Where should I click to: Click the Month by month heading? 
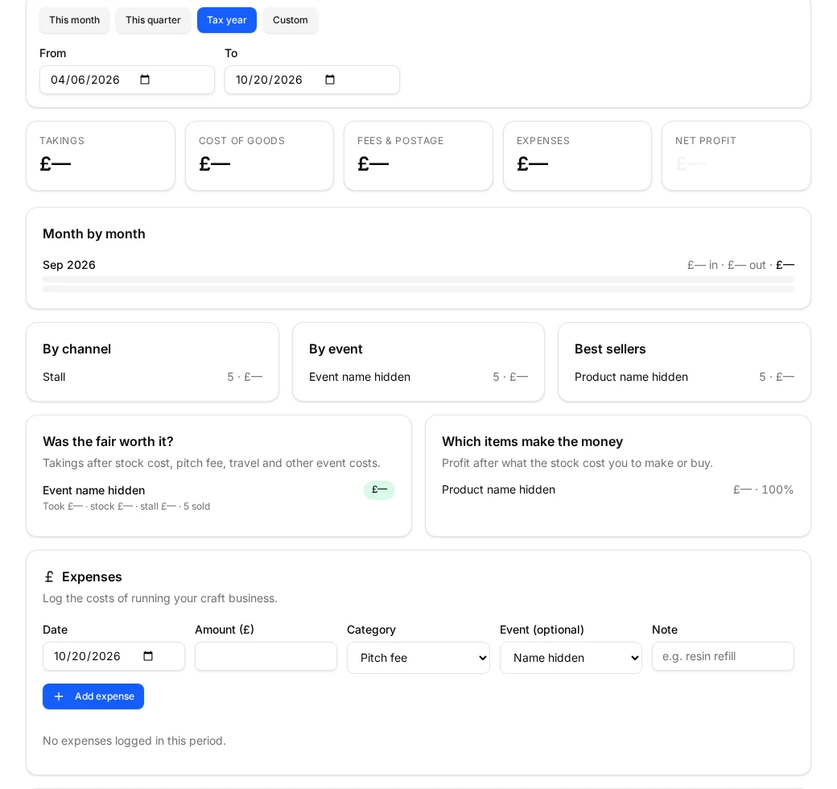tap(94, 233)
